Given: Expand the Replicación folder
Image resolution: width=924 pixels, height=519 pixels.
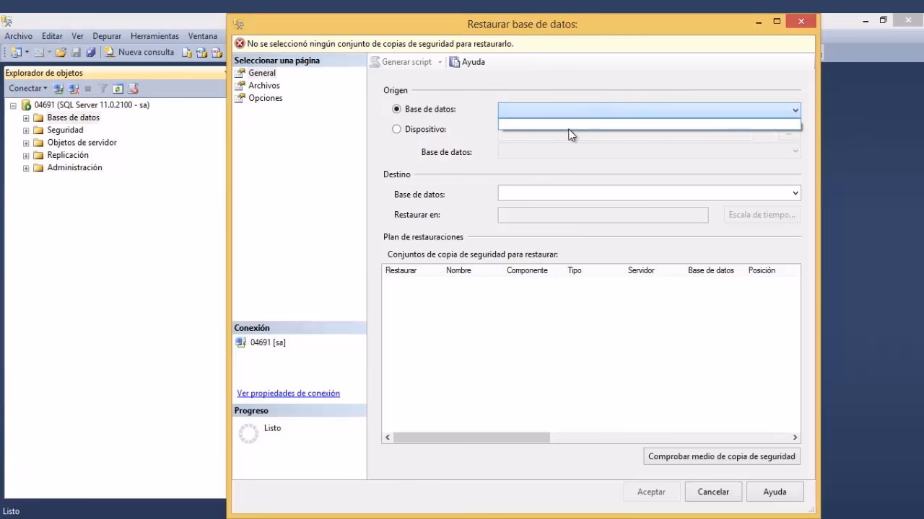Looking at the screenshot, I should 26,156.
